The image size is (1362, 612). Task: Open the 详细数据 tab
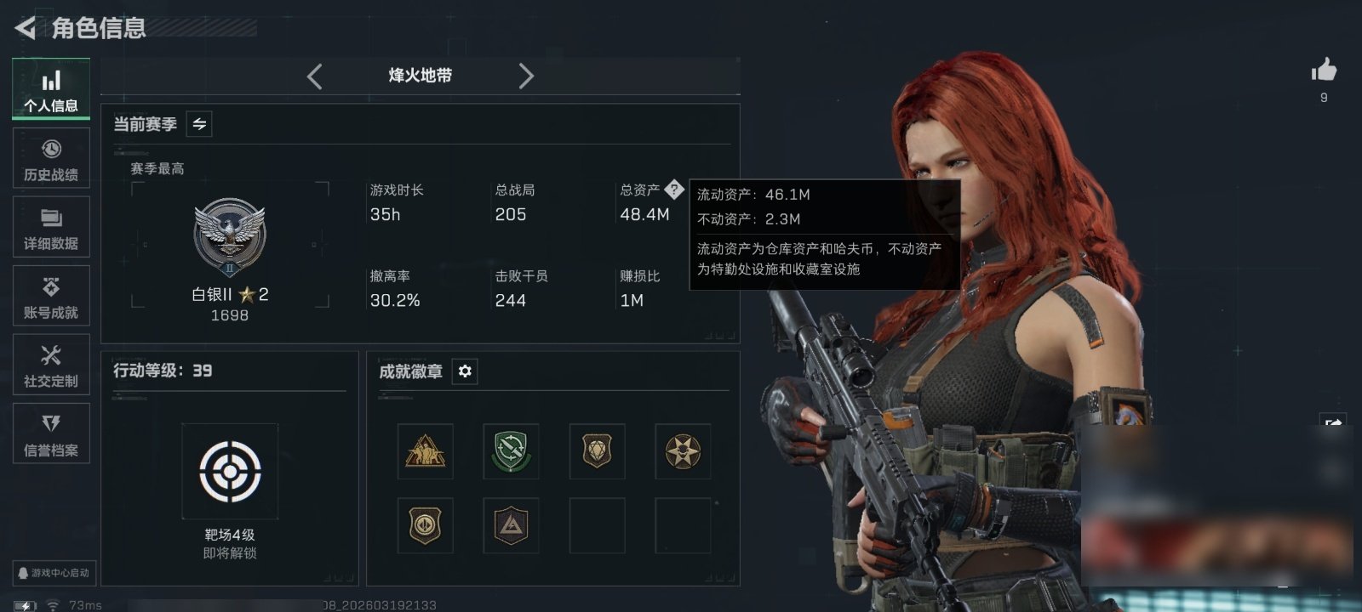(x=51, y=228)
